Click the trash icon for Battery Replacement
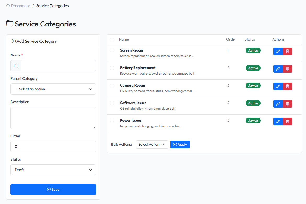306x204 pixels. point(287,69)
